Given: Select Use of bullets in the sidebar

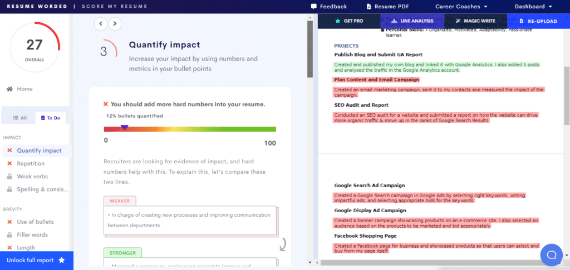Looking at the screenshot, I should pyautogui.click(x=35, y=222).
